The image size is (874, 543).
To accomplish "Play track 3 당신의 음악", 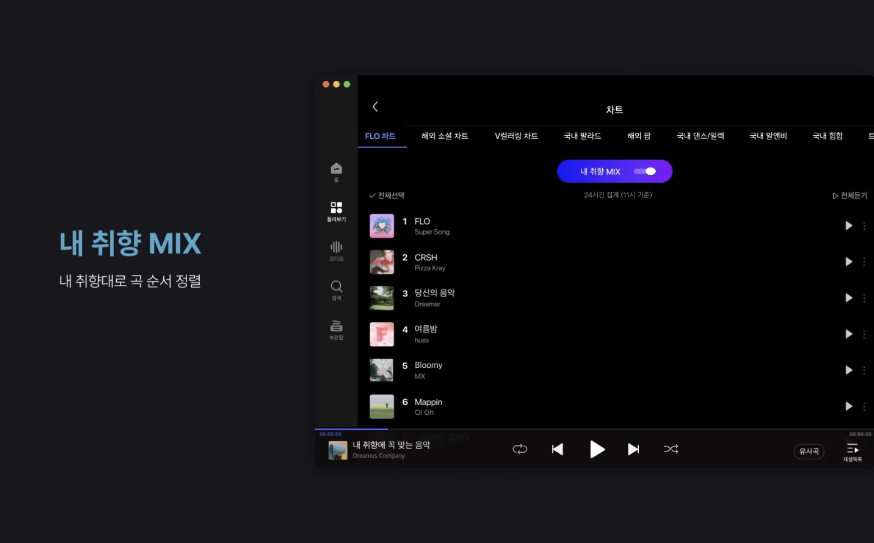I will click(849, 298).
